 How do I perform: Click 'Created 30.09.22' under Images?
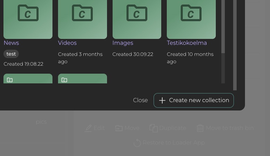(x=133, y=54)
